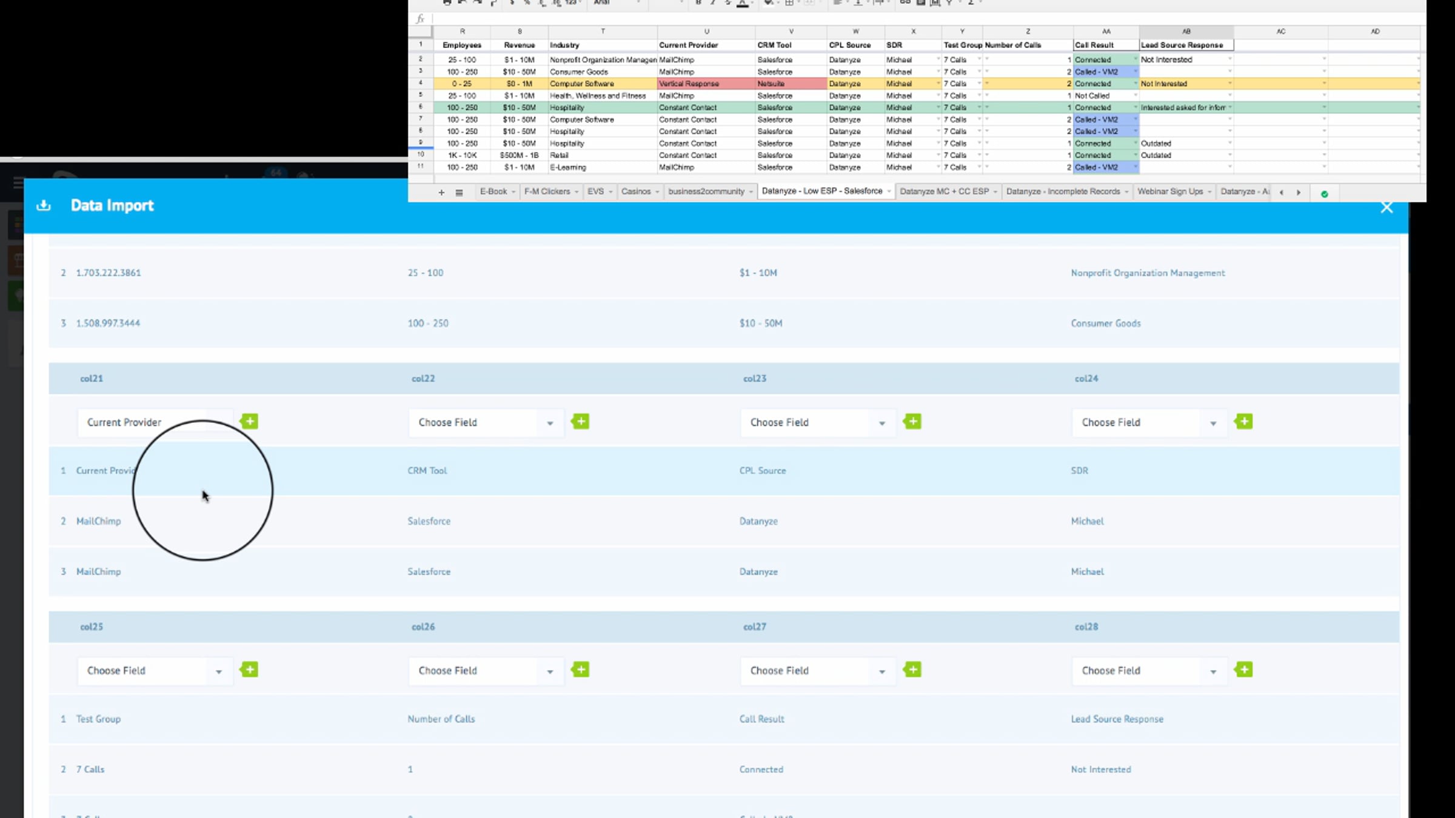Open the business2community sheet tab
This screenshot has width=1455, height=818.
pyautogui.click(x=706, y=191)
